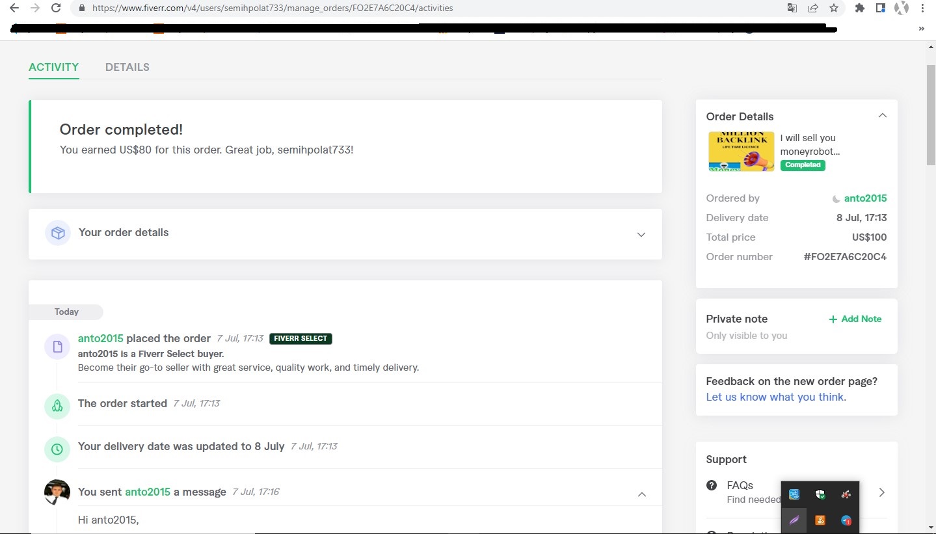The height and width of the screenshot is (534, 936).
Task: Open anto2015 profile in Ordered by row
Action: [865, 198]
